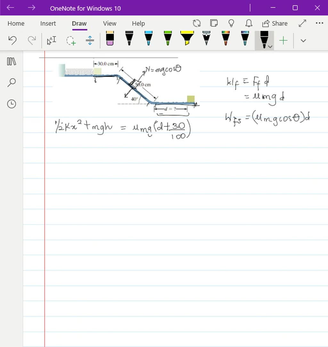Image resolution: width=328 pixels, height=347 pixels.
Task: Enter full screen mode with diagonal arrows
Action: click(302, 23)
